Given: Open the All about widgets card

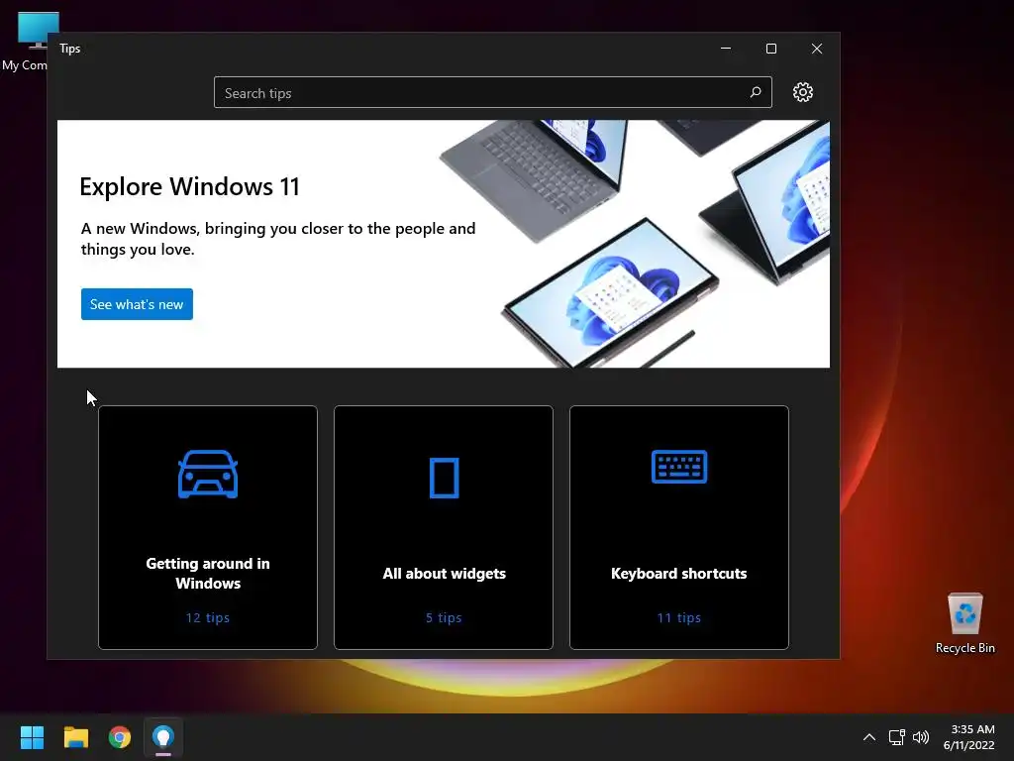Looking at the screenshot, I should (x=444, y=527).
